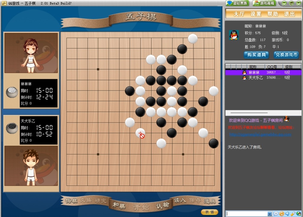
Task: Click 悔棋 to request an undo
Action: point(71,201)
